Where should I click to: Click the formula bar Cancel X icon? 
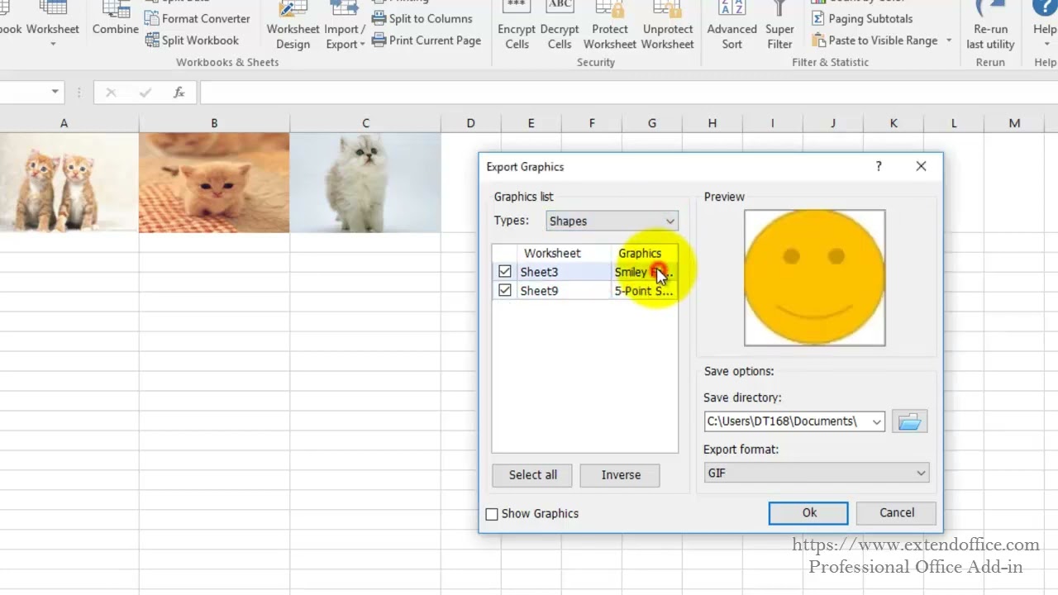click(x=111, y=93)
